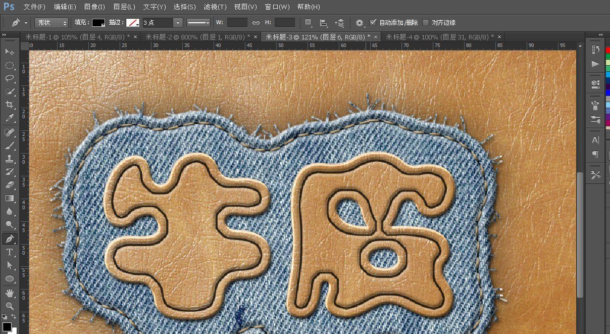Click the Photoshop Ps logo

[x=9, y=7]
